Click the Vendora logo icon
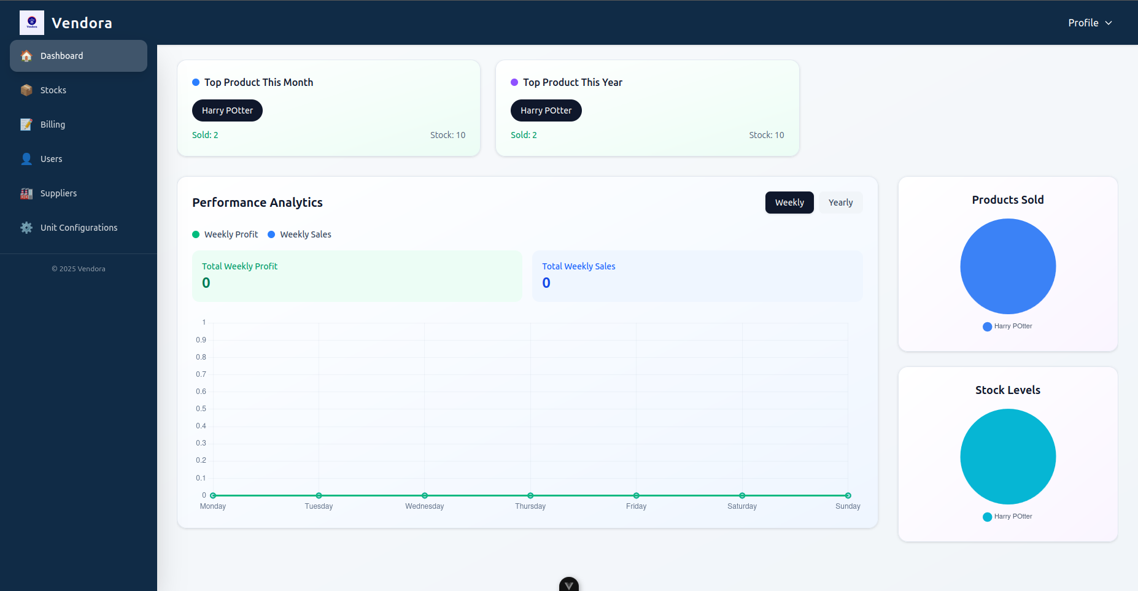 click(32, 23)
